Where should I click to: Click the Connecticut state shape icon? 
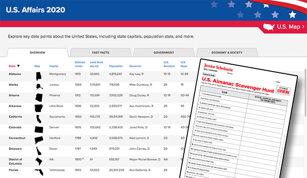click(39, 140)
